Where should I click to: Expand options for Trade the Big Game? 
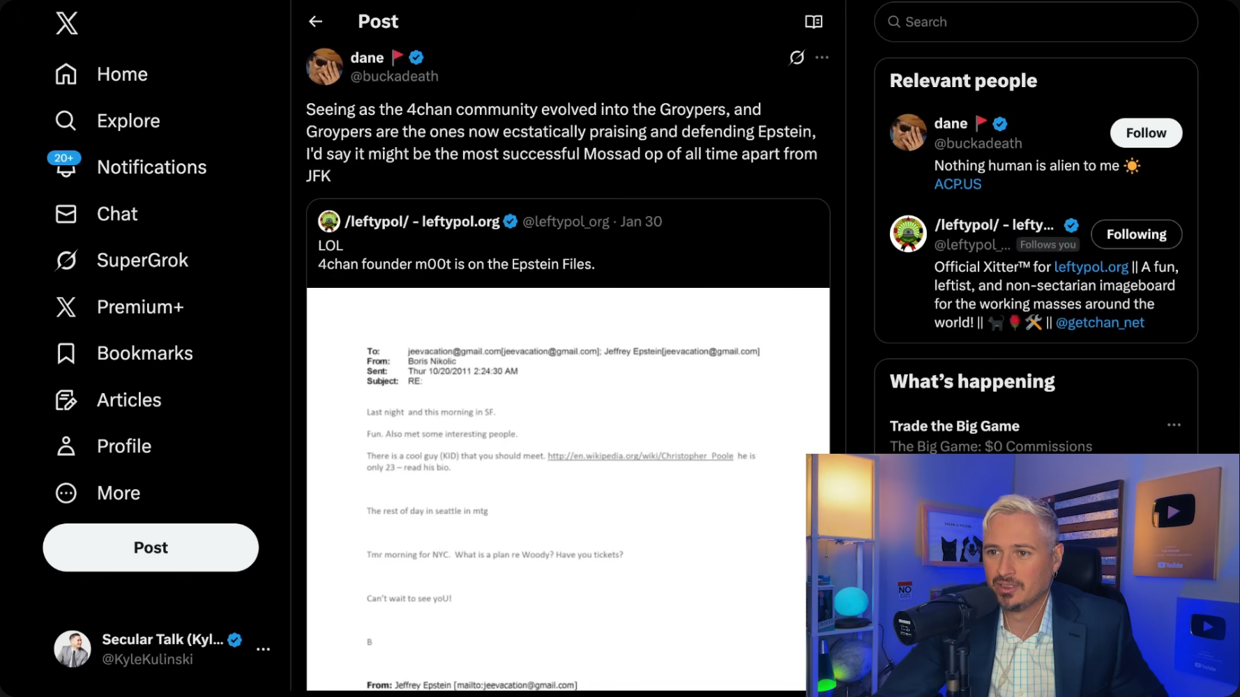pos(1174,425)
